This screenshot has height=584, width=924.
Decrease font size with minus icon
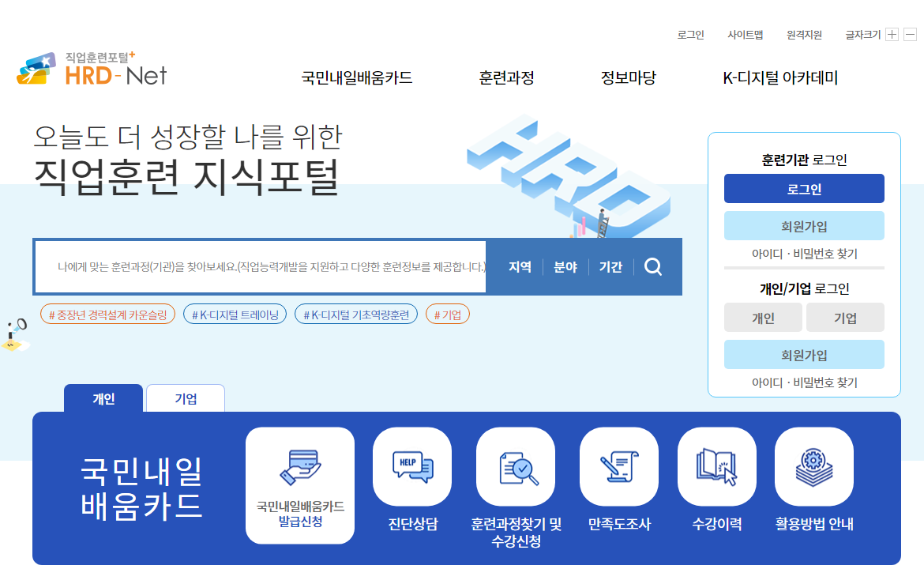tap(911, 35)
